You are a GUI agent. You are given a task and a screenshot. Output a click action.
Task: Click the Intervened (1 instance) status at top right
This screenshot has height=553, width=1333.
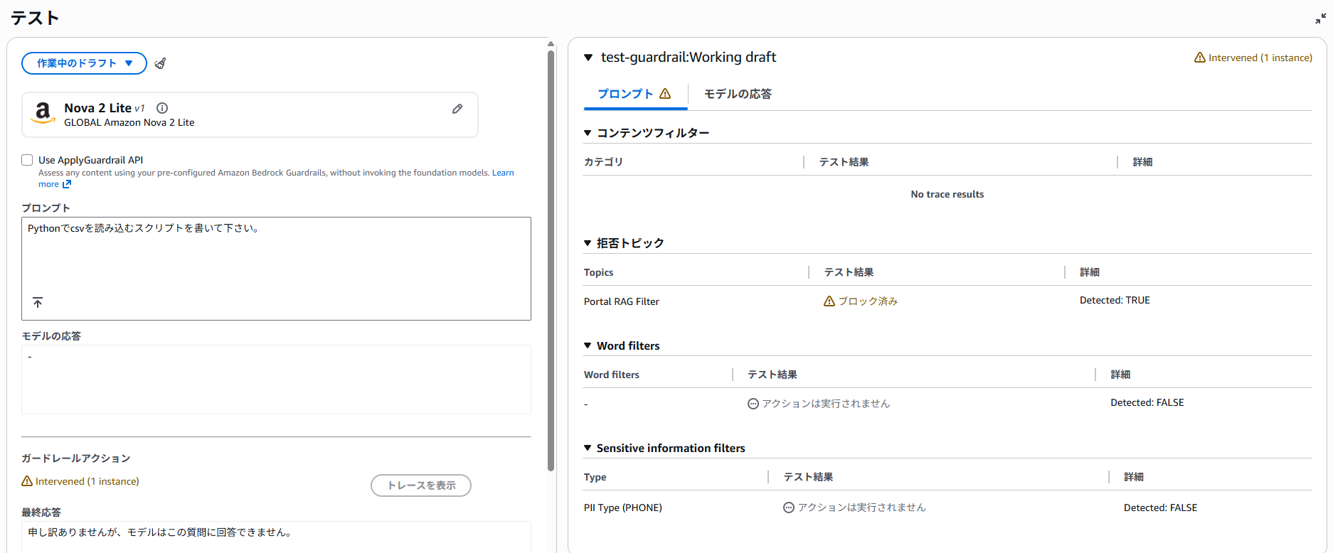point(1260,58)
